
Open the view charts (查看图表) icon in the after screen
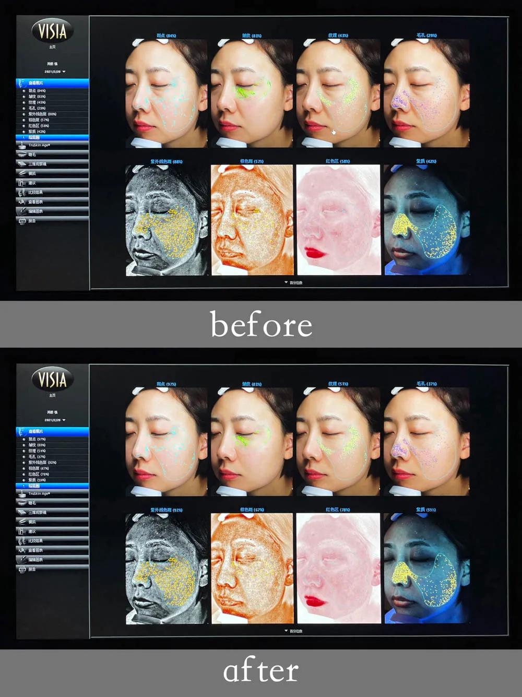[22, 550]
